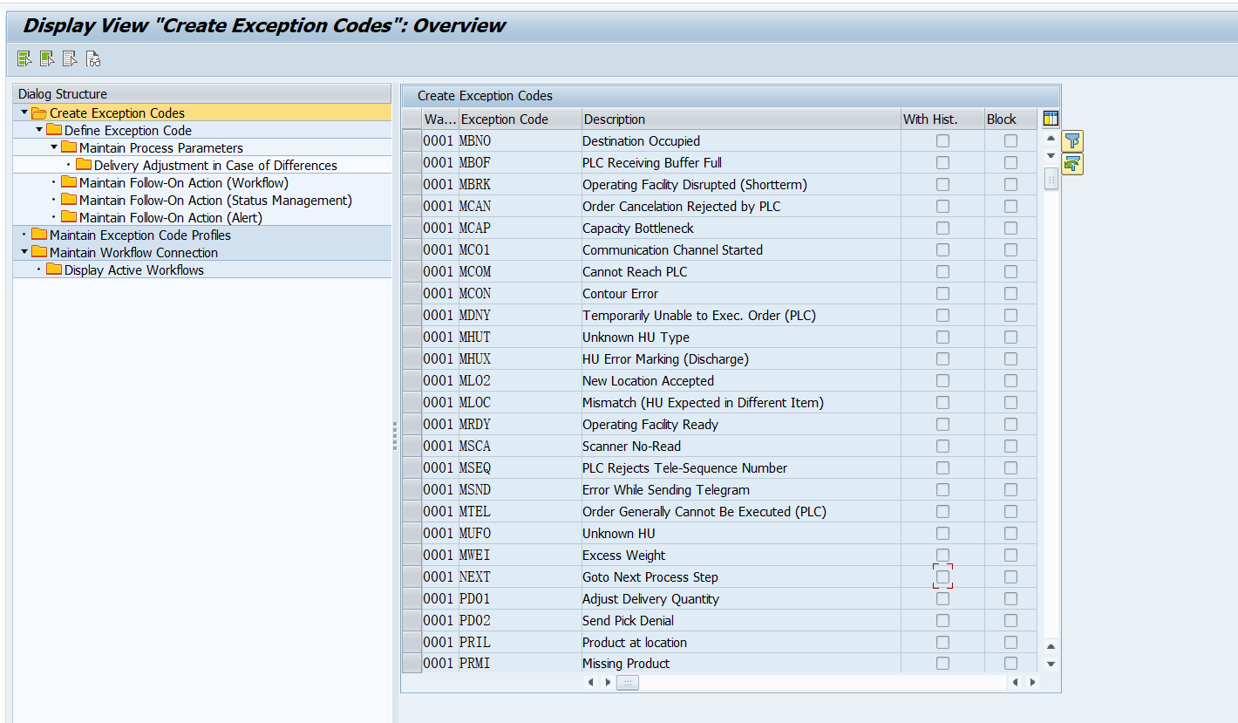Click the row selector for MBNO

coord(412,141)
